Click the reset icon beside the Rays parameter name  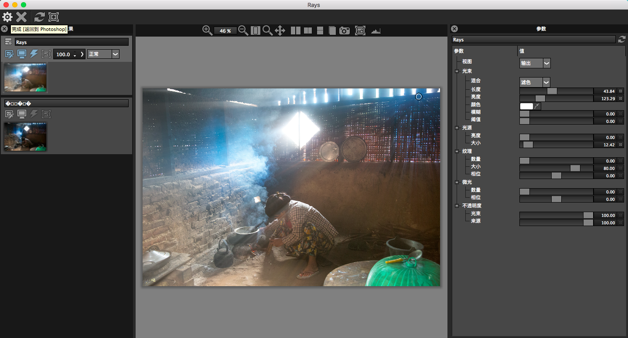coord(621,40)
